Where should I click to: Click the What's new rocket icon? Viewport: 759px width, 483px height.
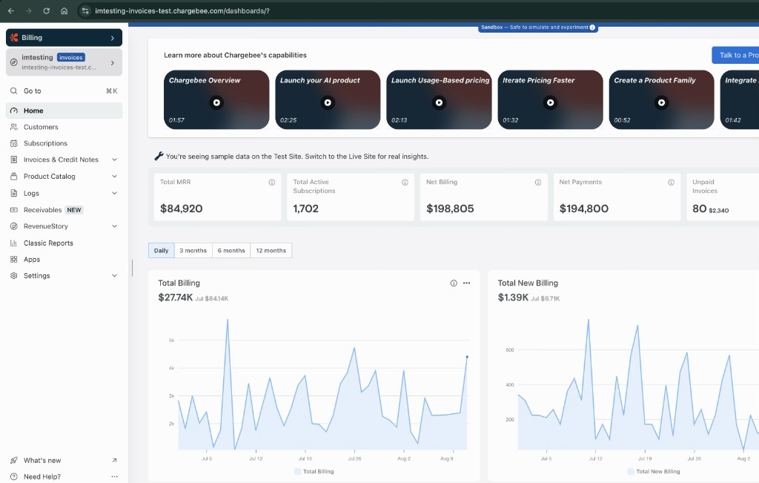point(13,460)
